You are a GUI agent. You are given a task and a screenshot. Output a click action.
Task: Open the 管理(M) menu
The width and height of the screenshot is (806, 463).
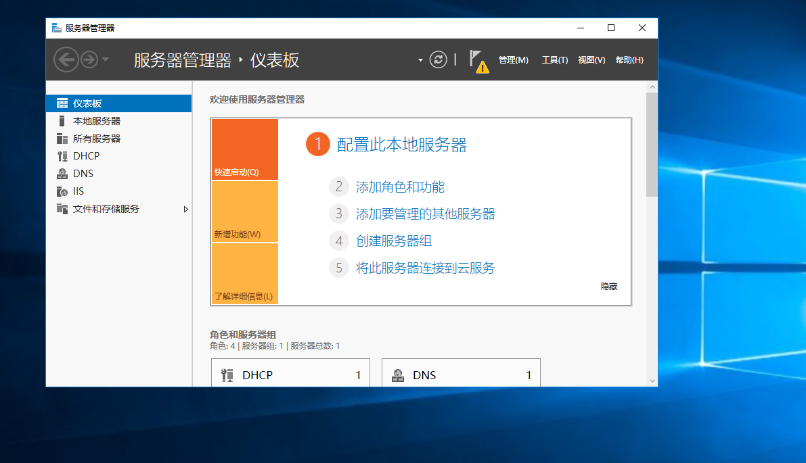pyautogui.click(x=513, y=60)
